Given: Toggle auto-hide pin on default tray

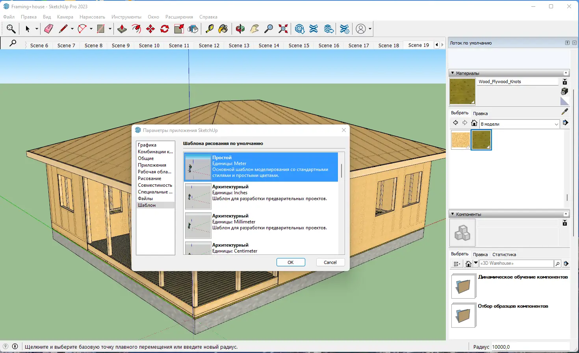Looking at the screenshot, I should click(x=567, y=43).
